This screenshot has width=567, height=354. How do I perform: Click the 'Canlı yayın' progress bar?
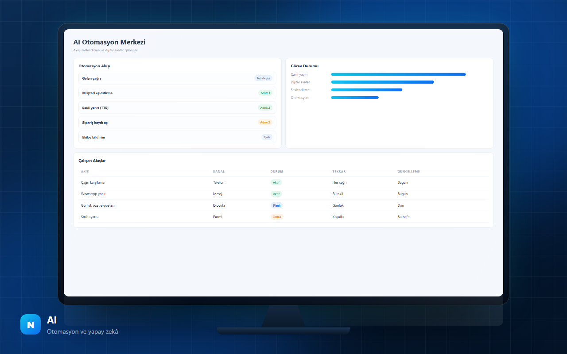pyautogui.click(x=398, y=74)
